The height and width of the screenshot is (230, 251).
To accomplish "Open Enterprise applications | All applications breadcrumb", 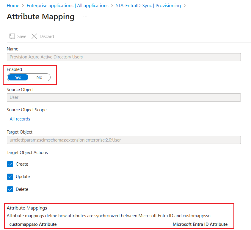I will click(68, 6).
